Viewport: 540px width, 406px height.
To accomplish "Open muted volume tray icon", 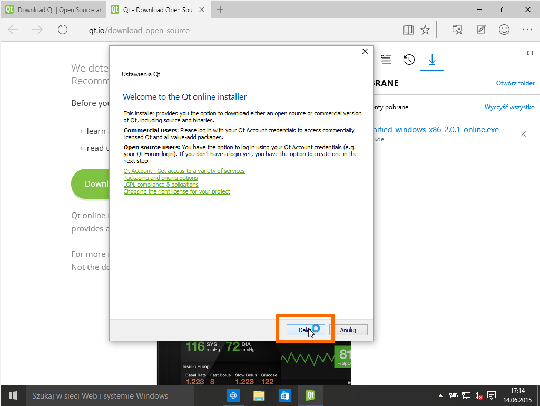I will pyautogui.click(x=478, y=395).
